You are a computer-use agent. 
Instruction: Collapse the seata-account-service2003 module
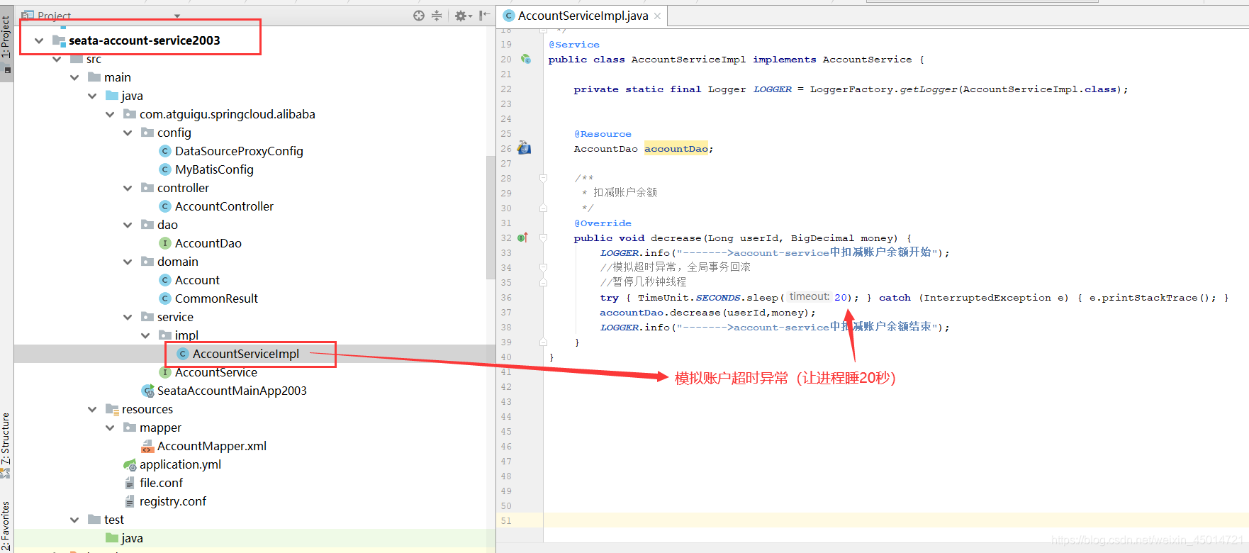coord(39,40)
